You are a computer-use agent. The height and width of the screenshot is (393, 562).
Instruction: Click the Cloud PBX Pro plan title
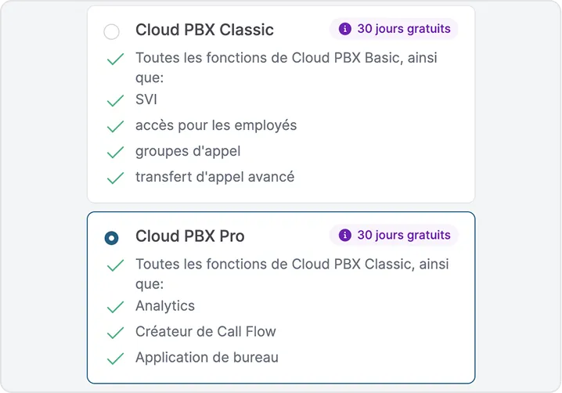(189, 236)
